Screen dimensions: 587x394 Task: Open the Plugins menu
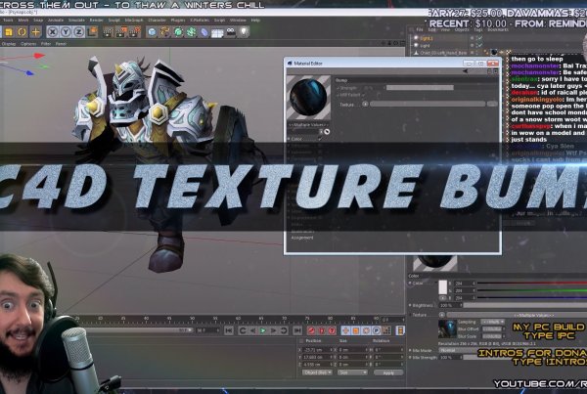point(178,20)
